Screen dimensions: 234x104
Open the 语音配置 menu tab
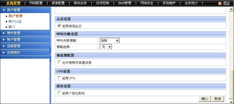coord(58,3)
